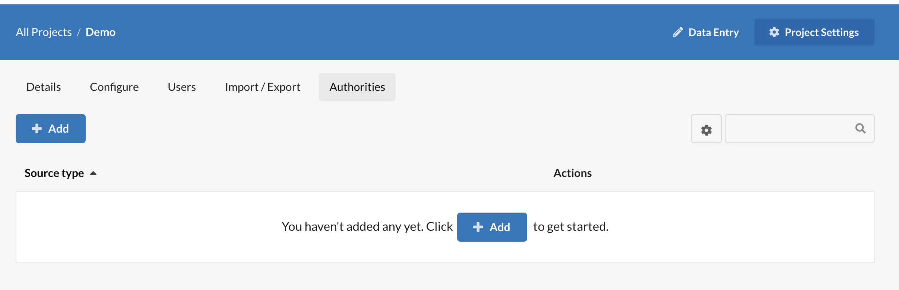Click the plus icon in the empty-state Add button
This screenshot has height=290, width=899.
pos(478,227)
